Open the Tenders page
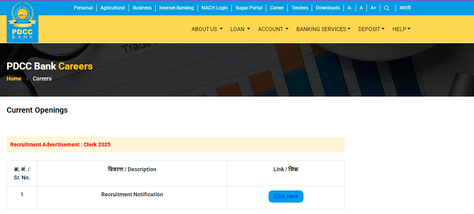Screen dimensions: 474x214 pos(300,8)
